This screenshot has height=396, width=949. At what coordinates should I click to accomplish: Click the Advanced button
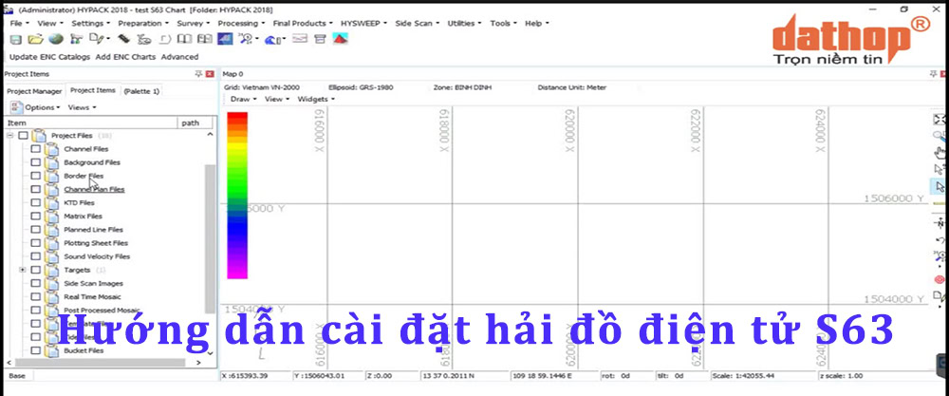[x=179, y=57]
